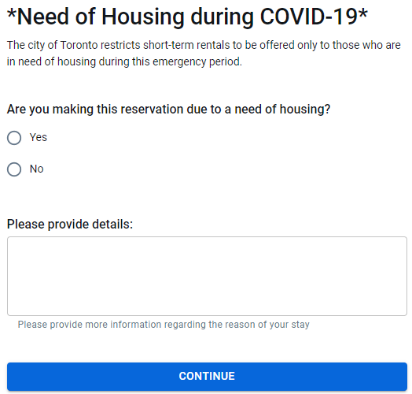Click the word 'Housing' in the title
The image size is (412, 394).
tap(143, 17)
